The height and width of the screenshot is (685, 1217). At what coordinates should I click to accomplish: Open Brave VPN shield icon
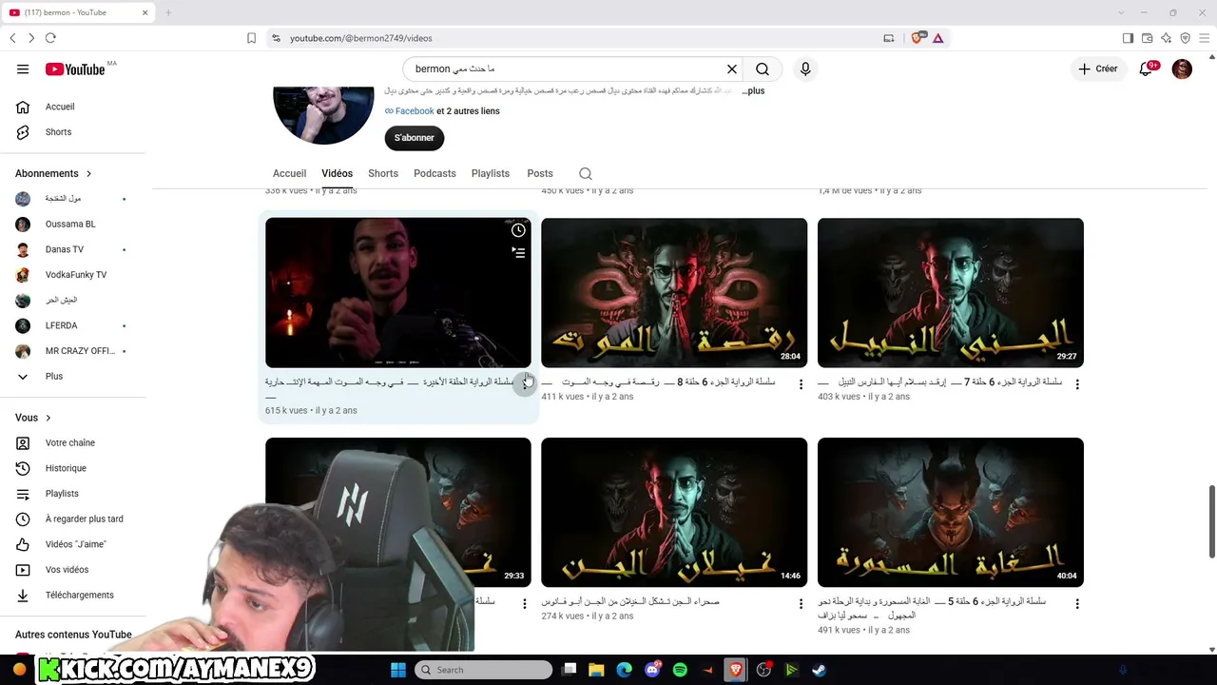click(x=1185, y=38)
